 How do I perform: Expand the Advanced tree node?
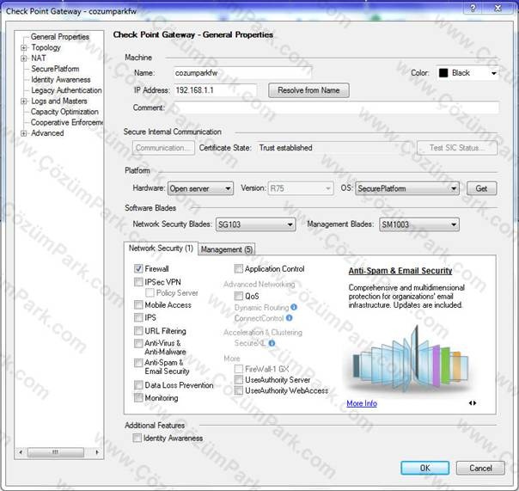(x=23, y=133)
